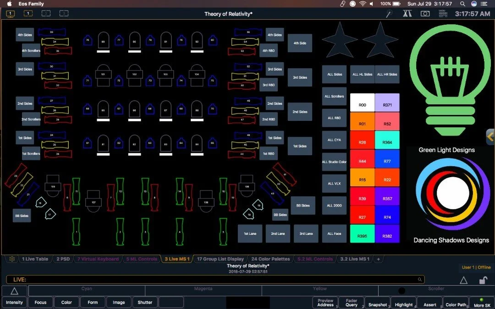
Task: Switch to the 24 Color Palettes tab
Action: (270, 259)
